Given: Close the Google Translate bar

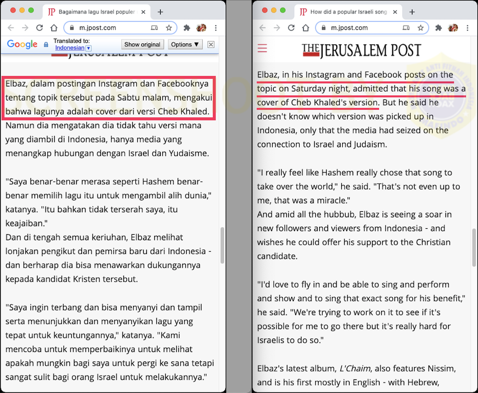Looking at the screenshot, I should [211, 44].
